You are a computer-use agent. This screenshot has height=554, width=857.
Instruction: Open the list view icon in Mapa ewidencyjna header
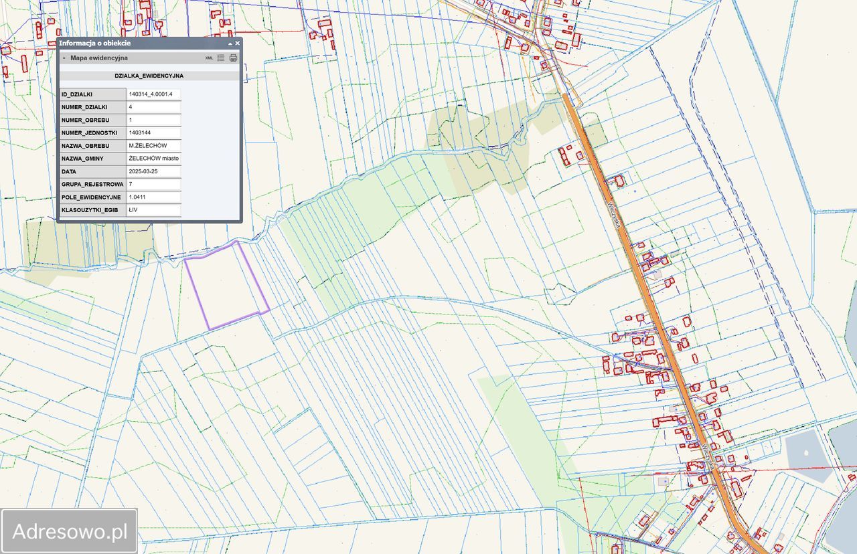pyautogui.click(x=221, y=58)
